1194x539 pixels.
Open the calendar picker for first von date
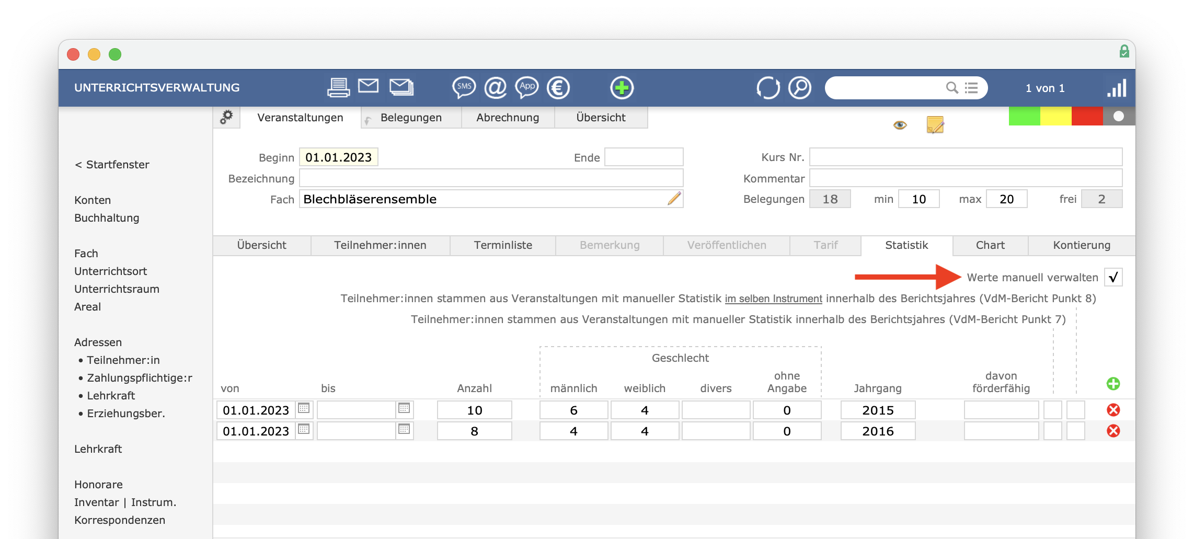304,409
